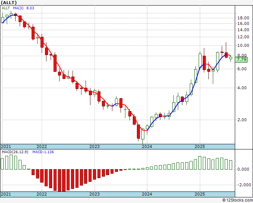
Task: Click 2021 on the MACD panel timeline
Action: (6, 194)
